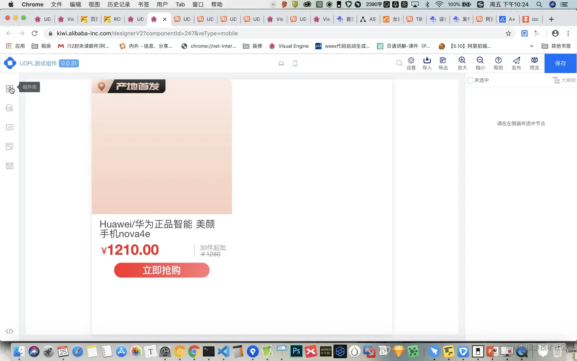Open chrome://net-inter... bookmark
577x361 pixels.
pos(209,46)
